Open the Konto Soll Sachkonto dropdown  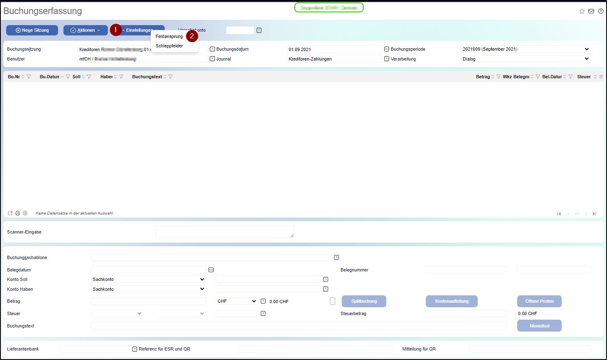pos(148,279)
